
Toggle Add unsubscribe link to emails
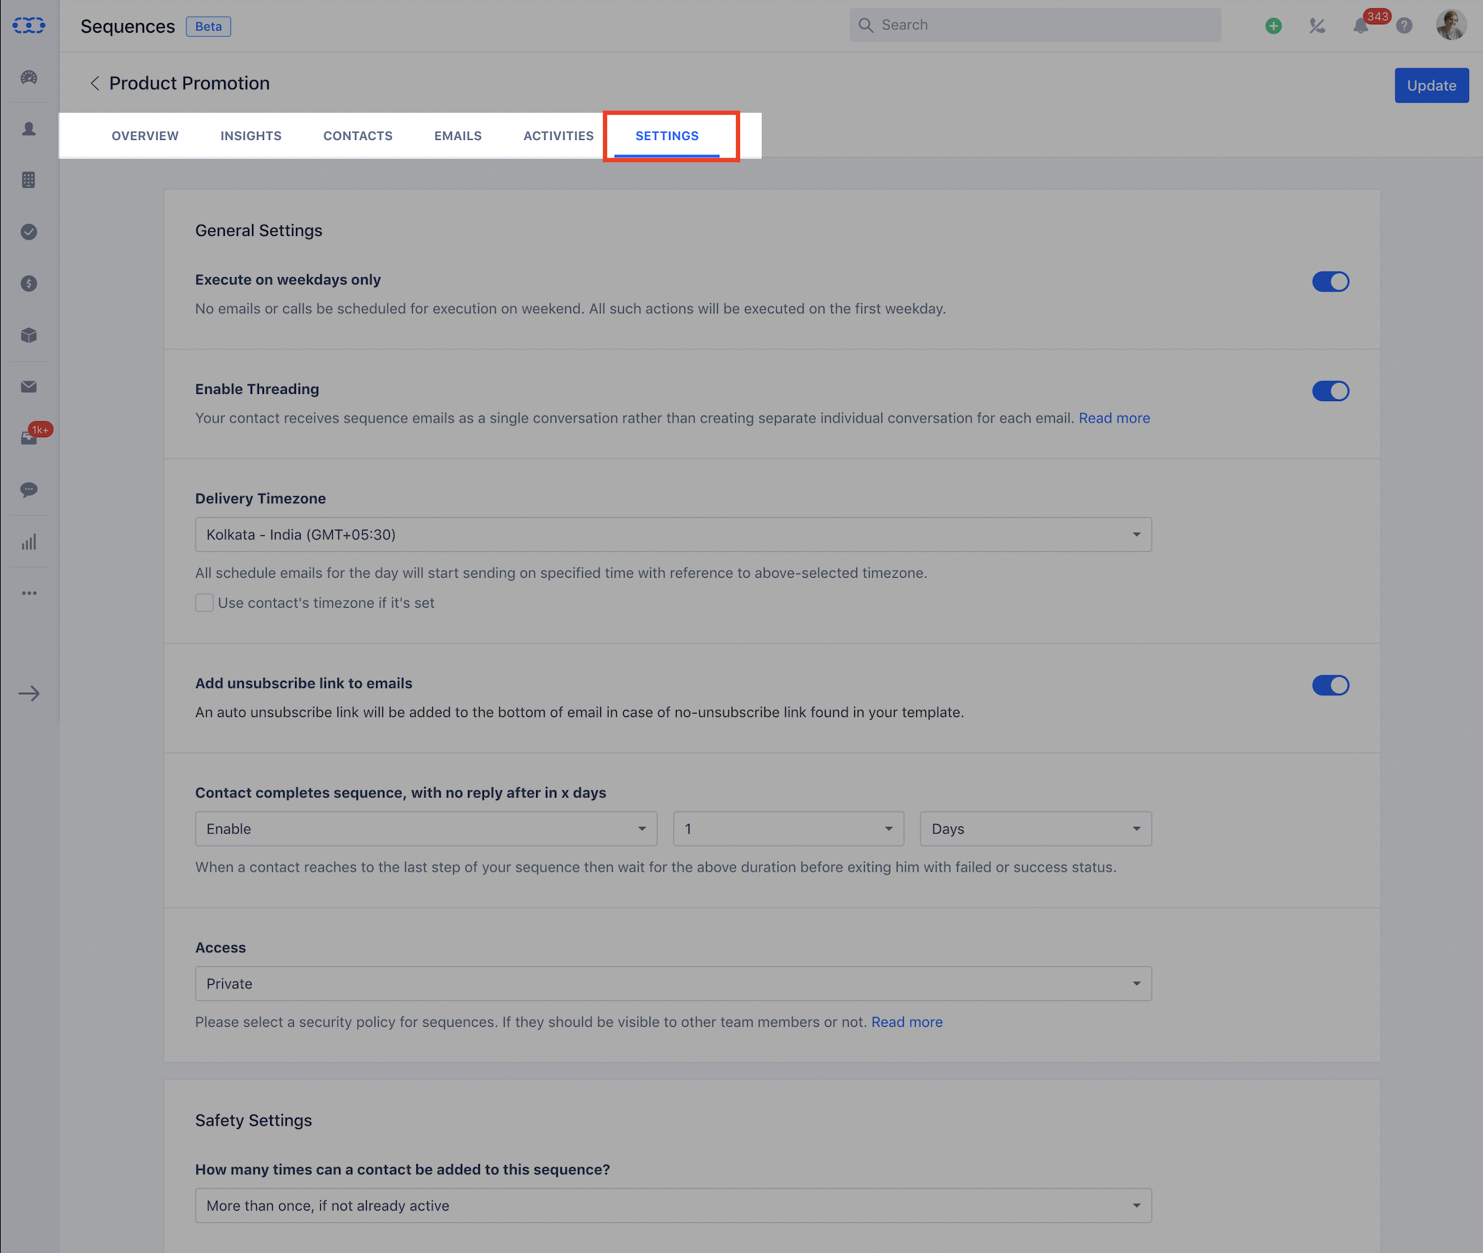1331,686
